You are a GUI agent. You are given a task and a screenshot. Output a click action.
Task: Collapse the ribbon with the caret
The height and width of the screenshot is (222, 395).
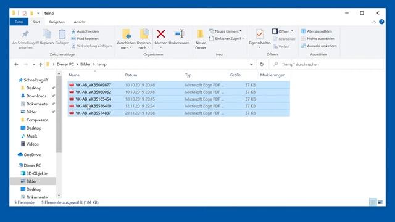point(374,22)
